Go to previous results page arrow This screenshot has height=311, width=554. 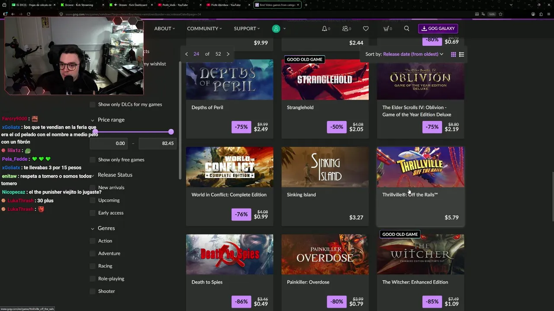tap(187, 54)
